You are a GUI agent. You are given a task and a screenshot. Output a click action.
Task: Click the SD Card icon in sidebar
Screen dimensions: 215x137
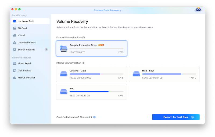click(x=15, y=28)
